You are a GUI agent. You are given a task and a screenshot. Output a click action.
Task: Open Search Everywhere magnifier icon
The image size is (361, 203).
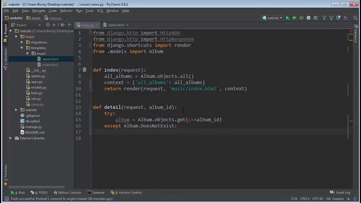pos(355,18)
